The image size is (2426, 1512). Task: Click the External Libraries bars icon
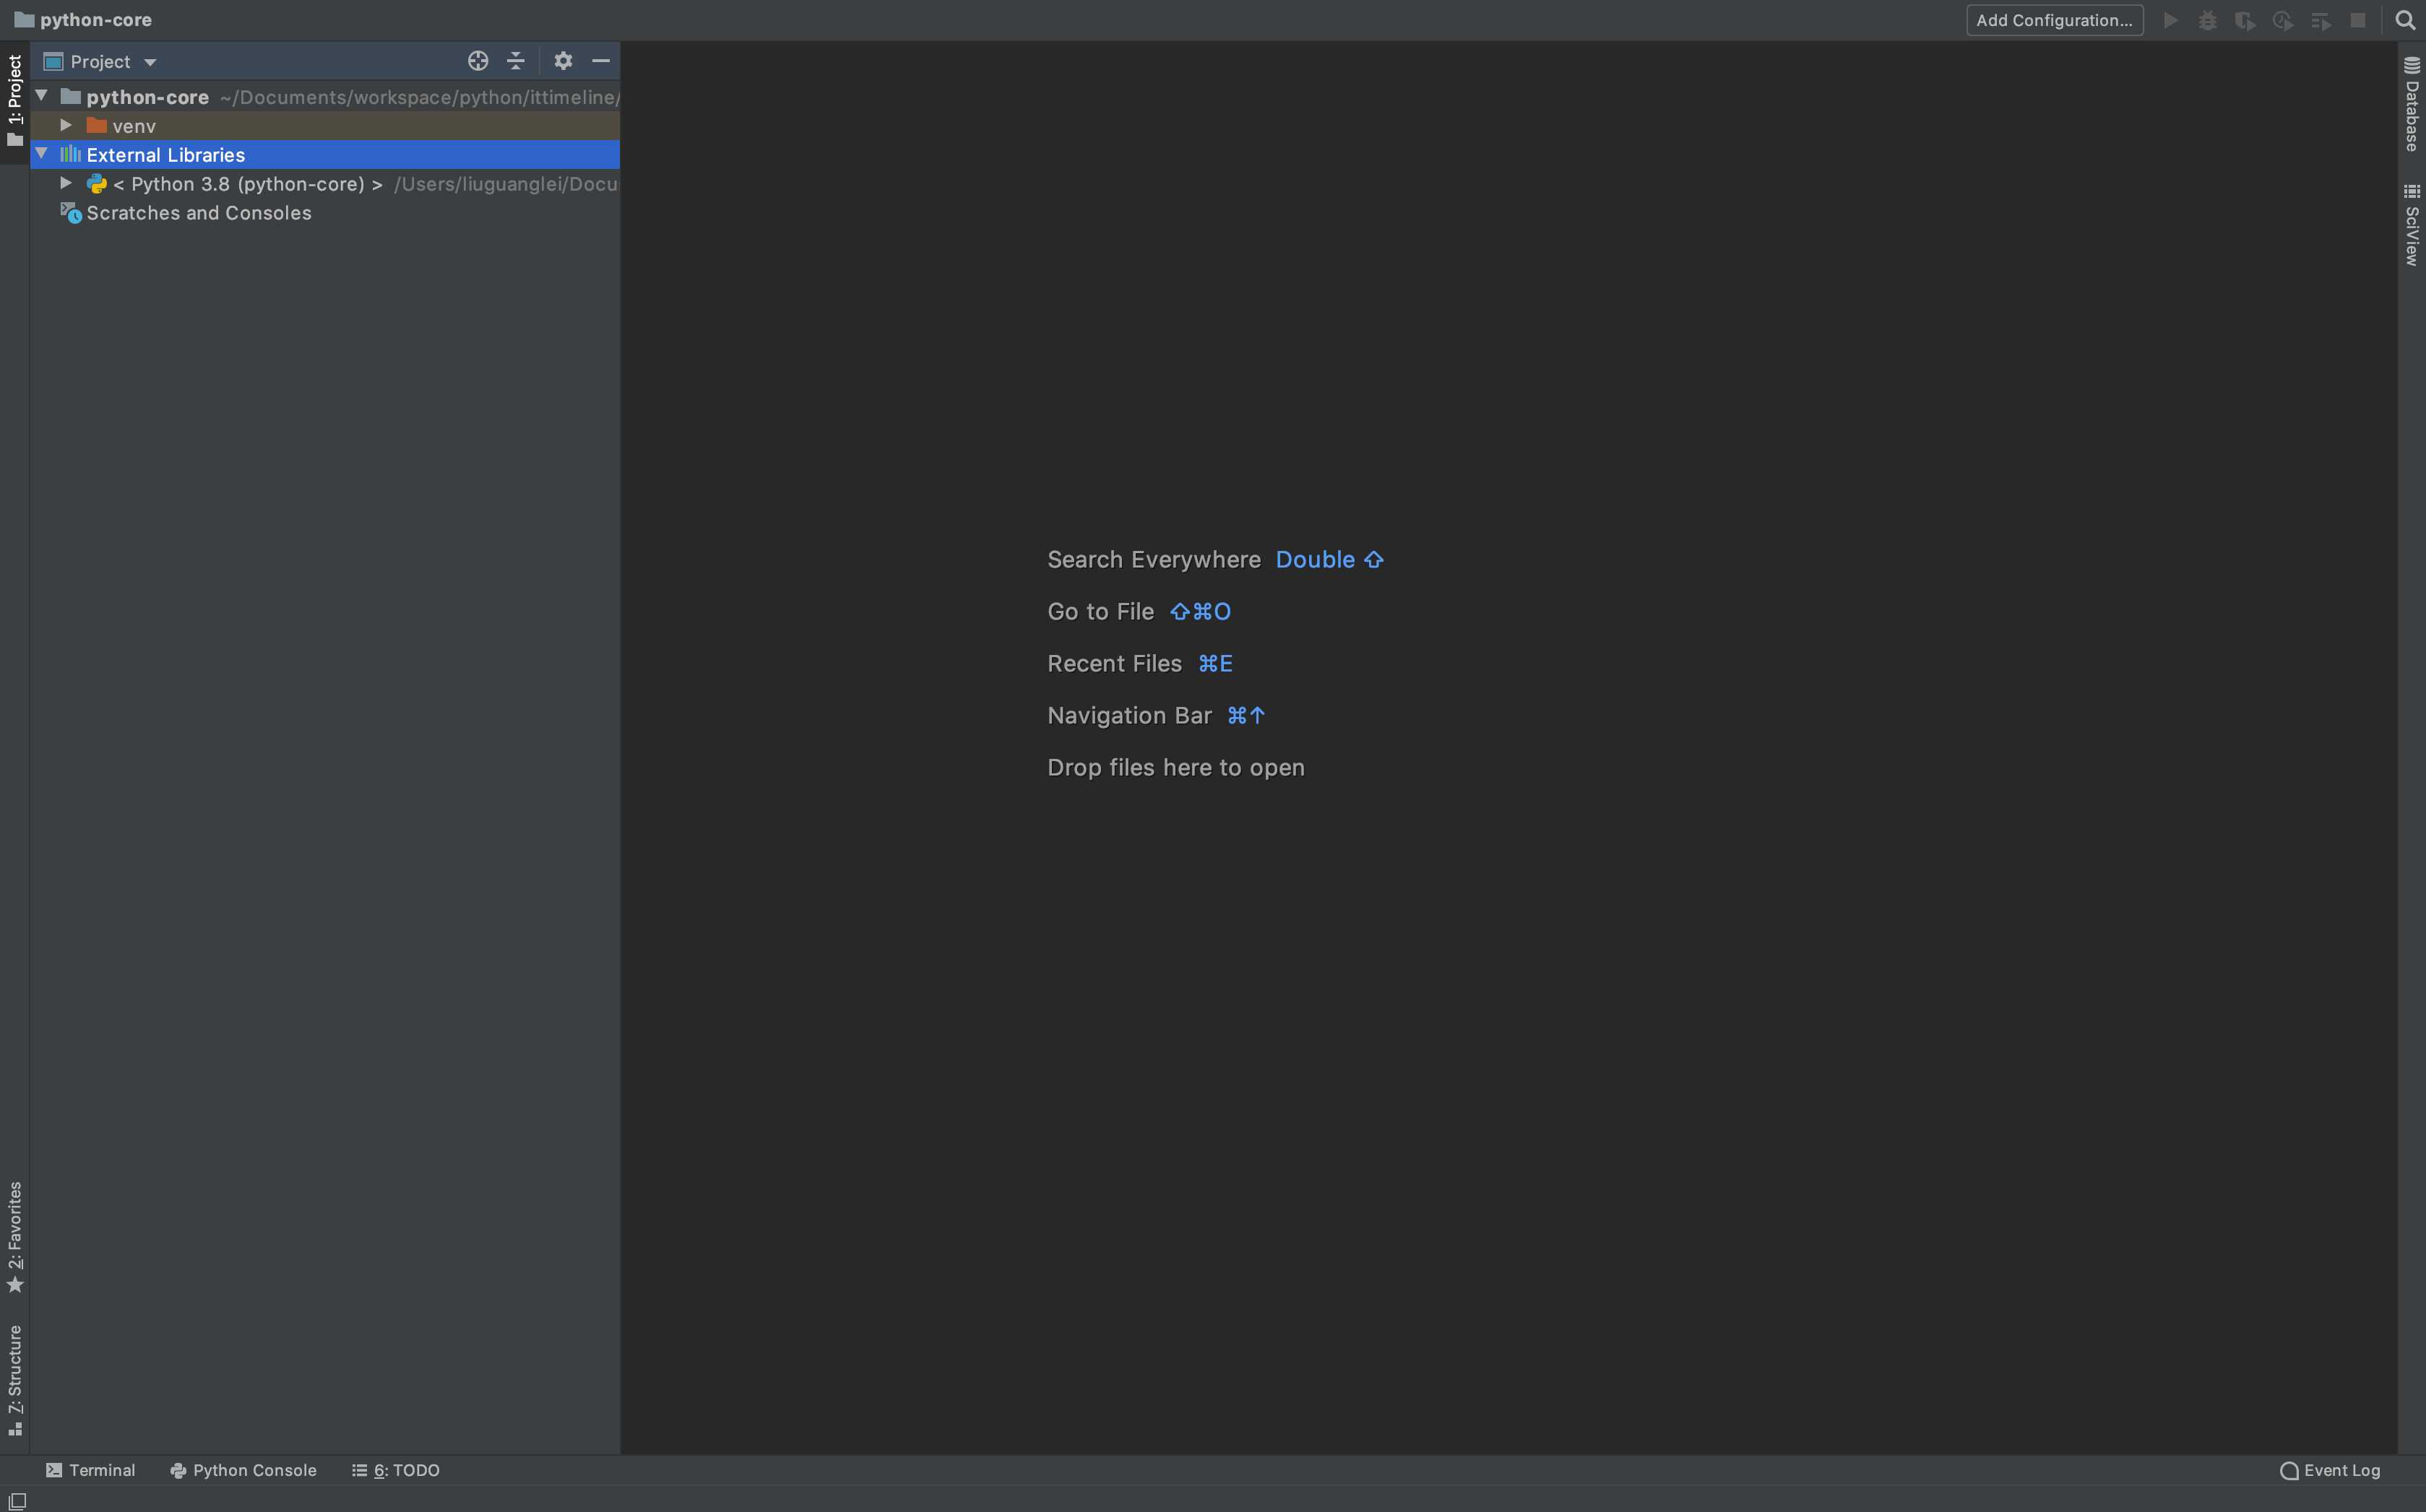pyautogui.click(x=70, y=154)
